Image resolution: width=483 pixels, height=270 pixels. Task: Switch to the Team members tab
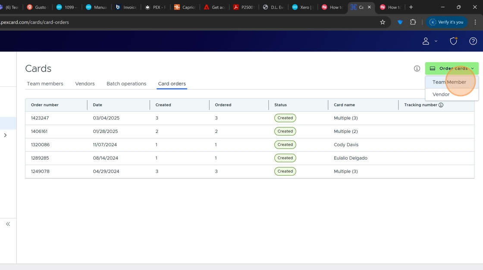click(x=45, y=84)
